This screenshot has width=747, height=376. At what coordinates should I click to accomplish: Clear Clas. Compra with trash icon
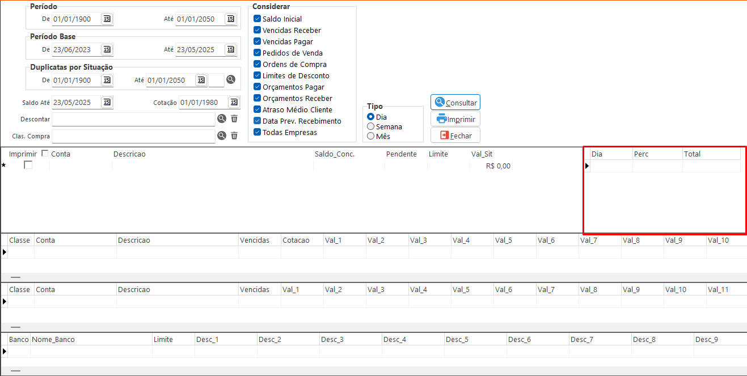pyautogui.click(x=234, y=136)
